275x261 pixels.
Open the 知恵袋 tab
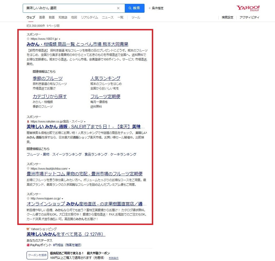pos(63,17)
